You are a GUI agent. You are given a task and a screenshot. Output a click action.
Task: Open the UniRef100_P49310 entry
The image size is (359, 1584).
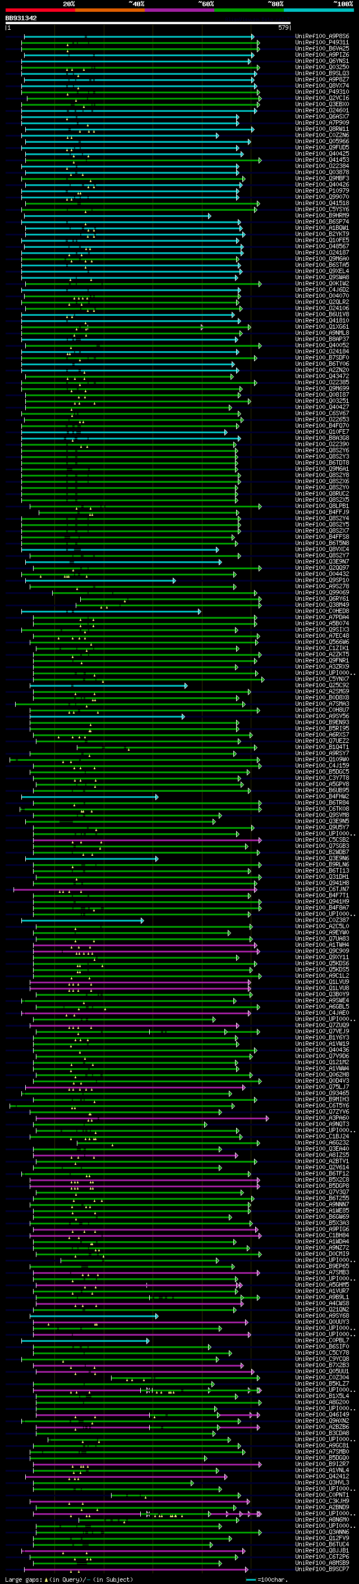tap(322, 92)
